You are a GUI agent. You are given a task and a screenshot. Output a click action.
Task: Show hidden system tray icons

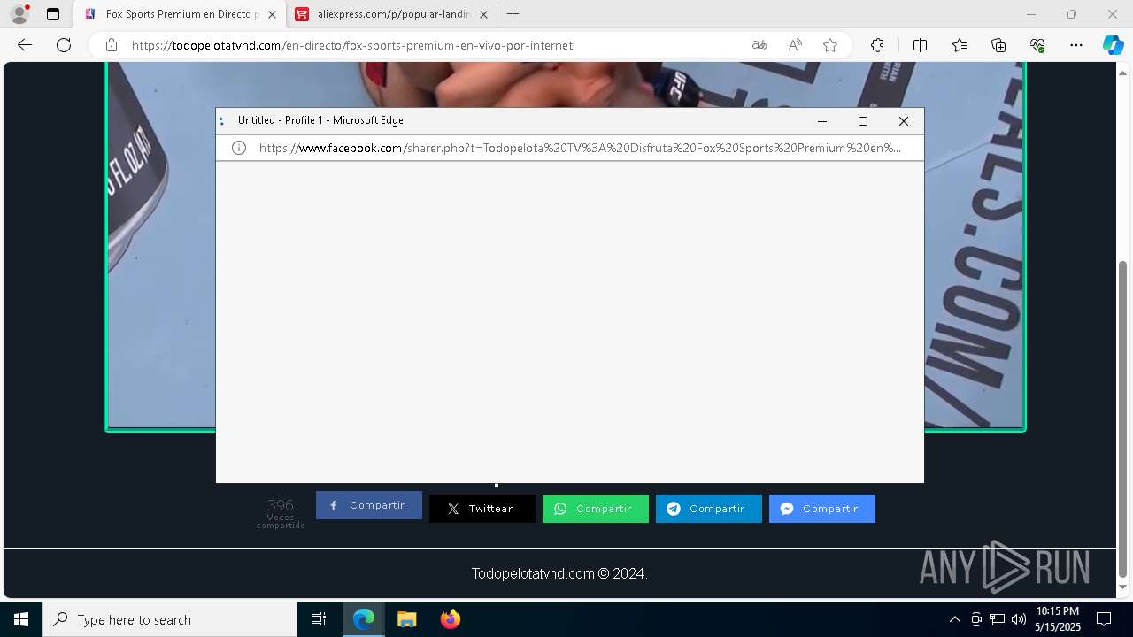click(x=954, y=619)
